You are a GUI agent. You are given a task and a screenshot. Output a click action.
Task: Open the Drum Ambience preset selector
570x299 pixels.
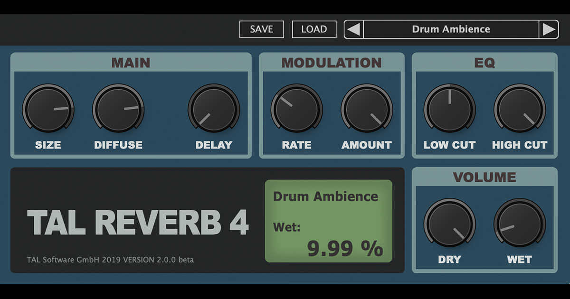click(451, 29)
